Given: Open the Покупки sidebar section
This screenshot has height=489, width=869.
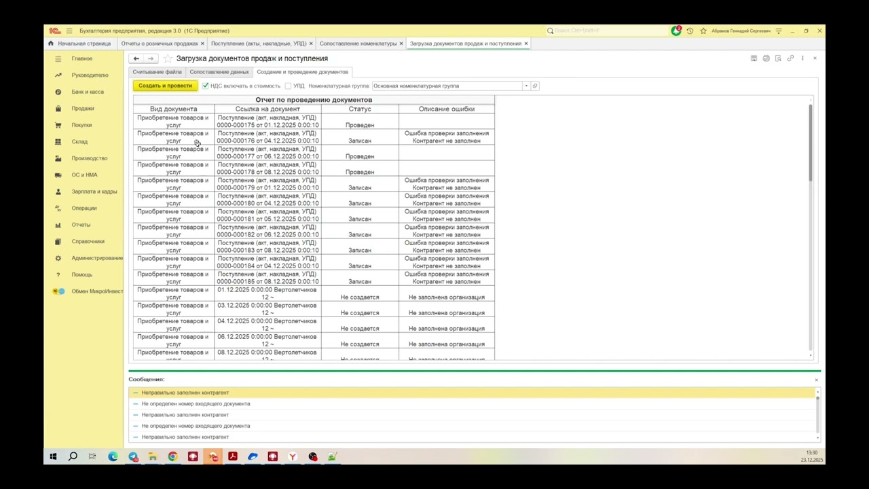Looking at the screenshot, I should [81, 125].
